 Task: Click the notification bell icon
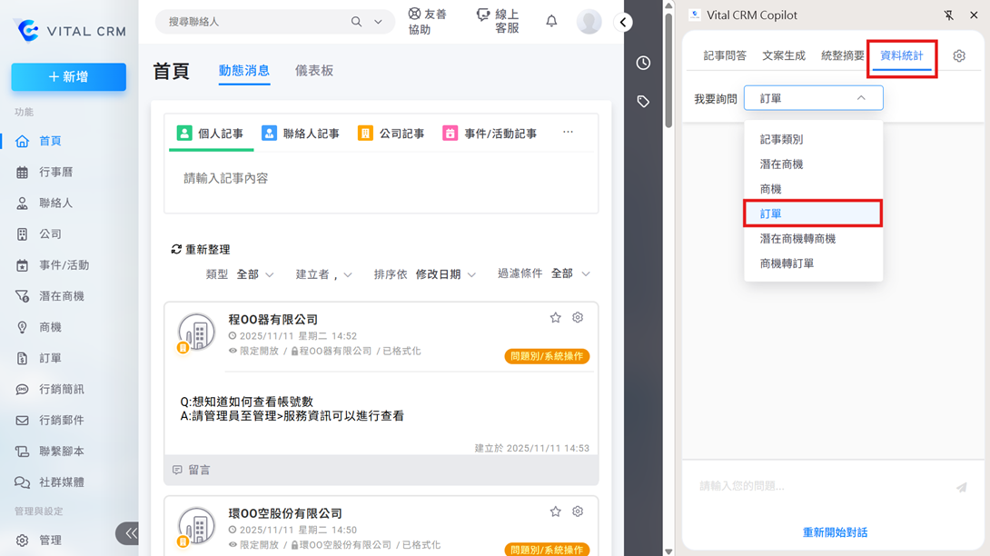tap(551, 21)
